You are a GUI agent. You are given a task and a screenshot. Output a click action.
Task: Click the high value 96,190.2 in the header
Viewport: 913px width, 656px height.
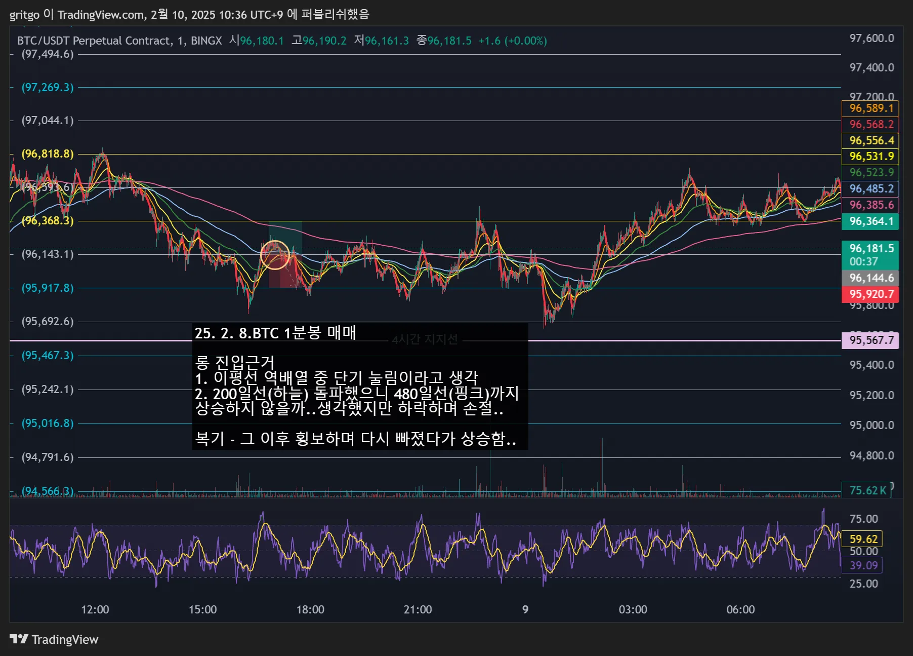[x=324, y=41]
